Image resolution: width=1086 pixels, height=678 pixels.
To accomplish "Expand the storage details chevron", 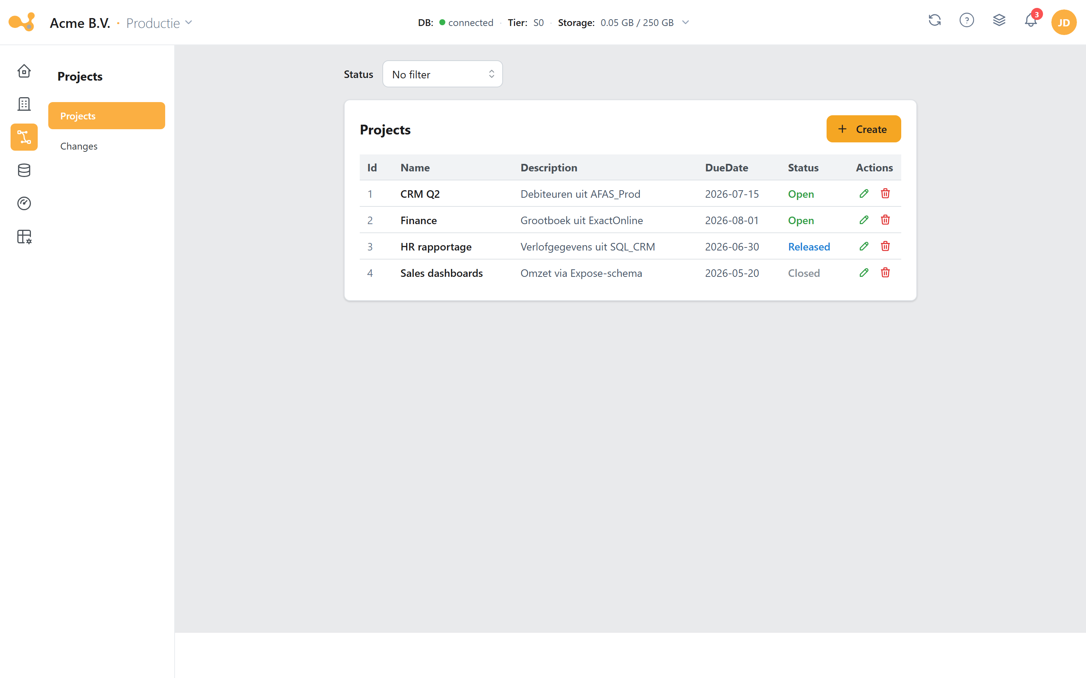I will click(685, 23).
